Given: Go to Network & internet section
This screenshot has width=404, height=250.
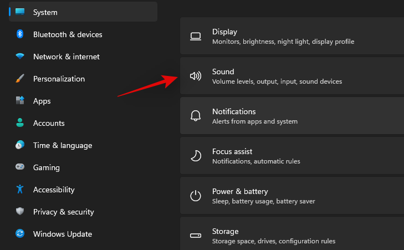Looking at the screenshot, I should [x=66, y=57].
